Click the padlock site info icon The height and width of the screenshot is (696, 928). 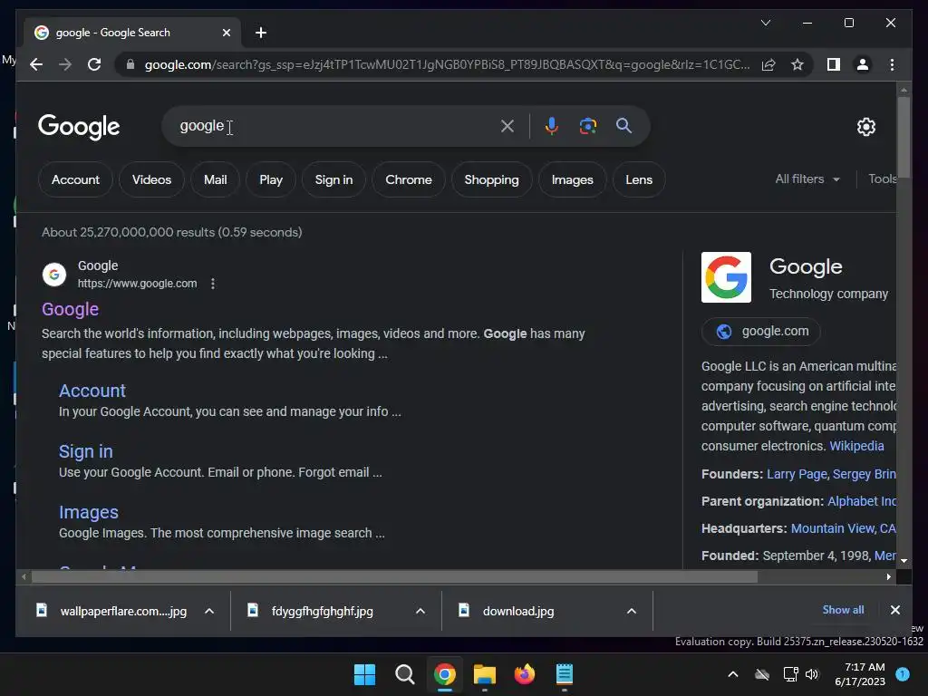130,64
